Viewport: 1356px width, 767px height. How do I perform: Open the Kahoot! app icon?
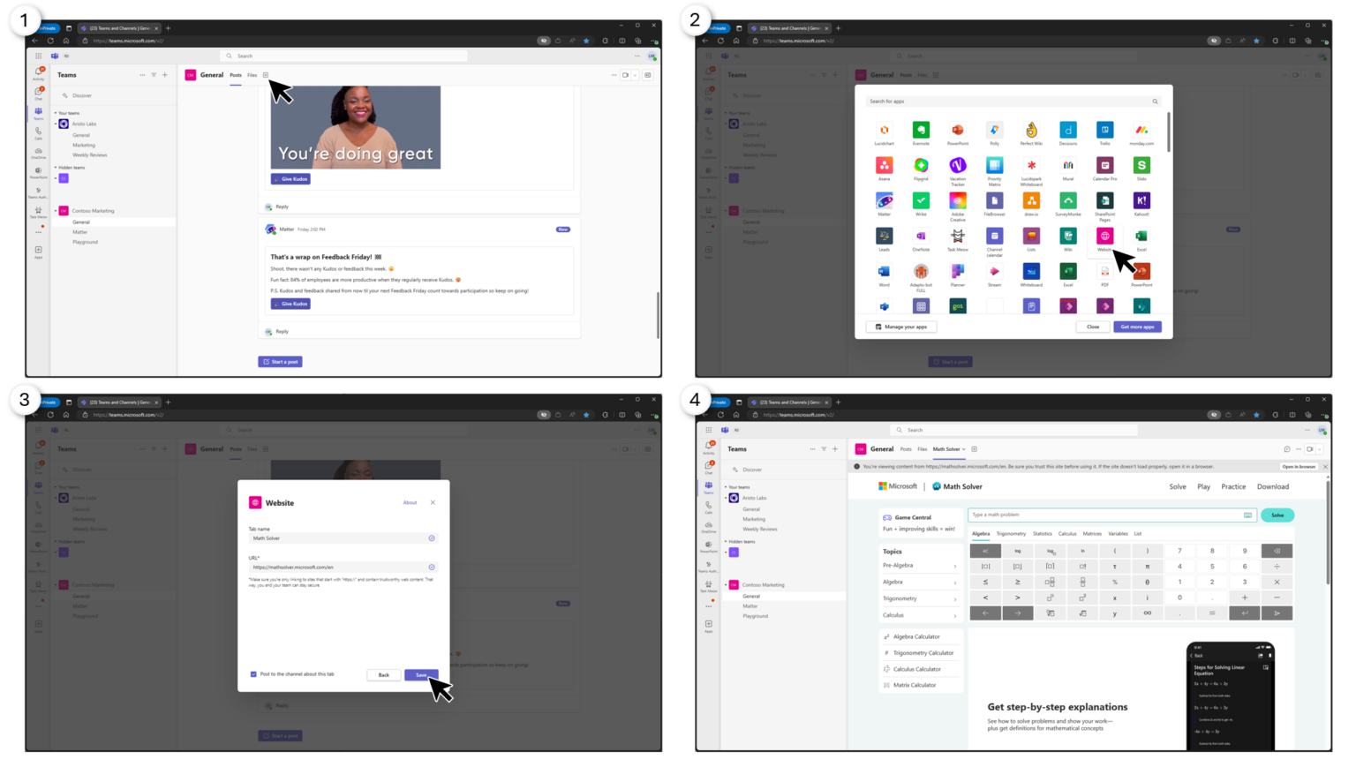tap(1141, 201)
